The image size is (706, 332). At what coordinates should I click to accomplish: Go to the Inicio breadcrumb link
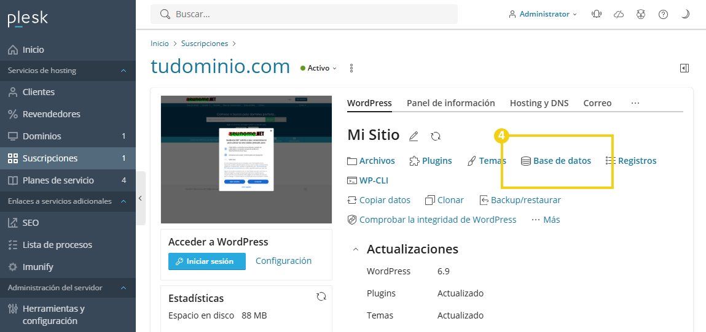click(160, 44)
